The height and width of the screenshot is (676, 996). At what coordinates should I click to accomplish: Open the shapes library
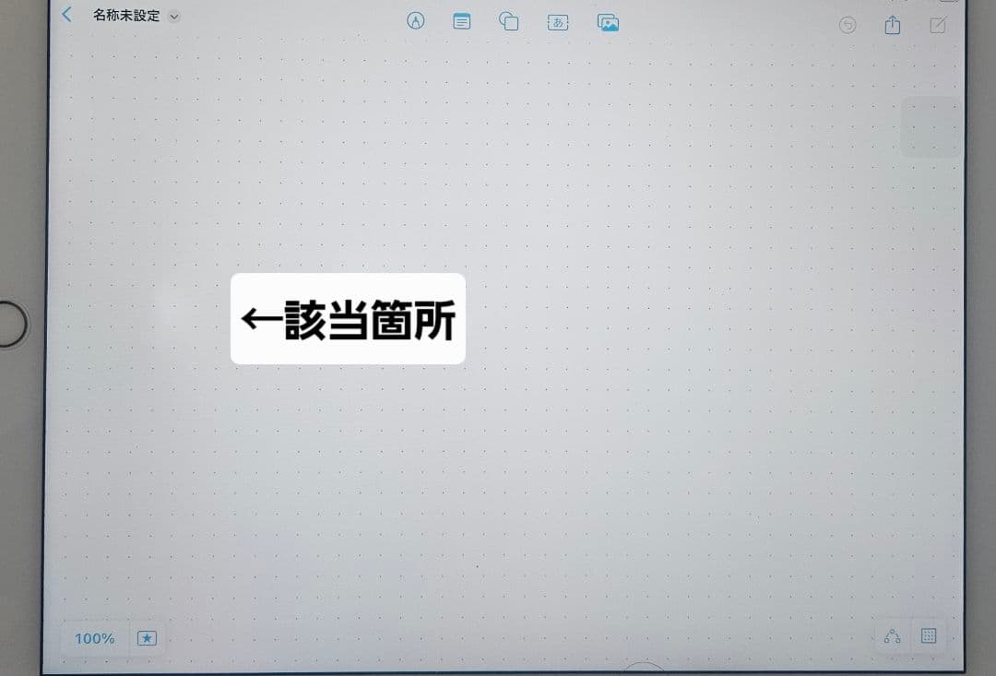point(509,21)
